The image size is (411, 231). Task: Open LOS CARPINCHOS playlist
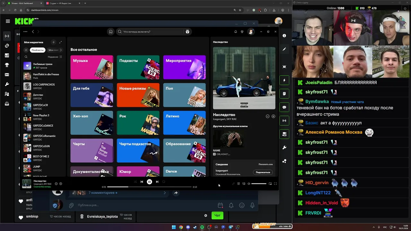tap(43, 86)
